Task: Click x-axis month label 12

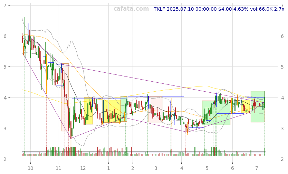Action: point(83,168)
